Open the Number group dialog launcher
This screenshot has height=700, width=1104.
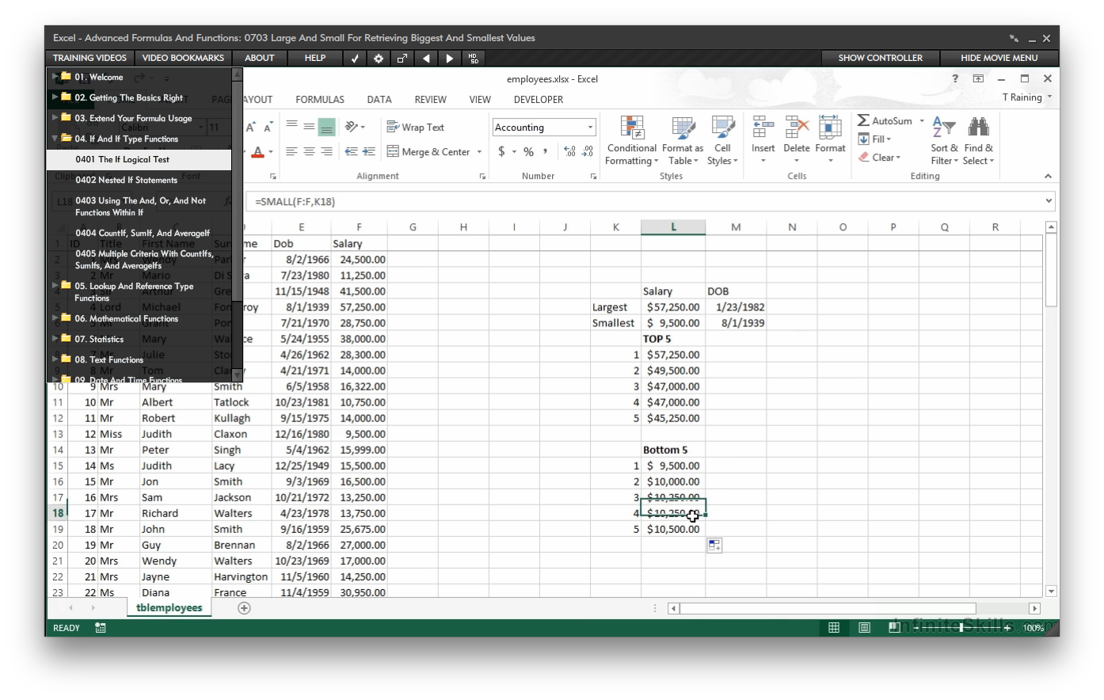pos(593,177)
